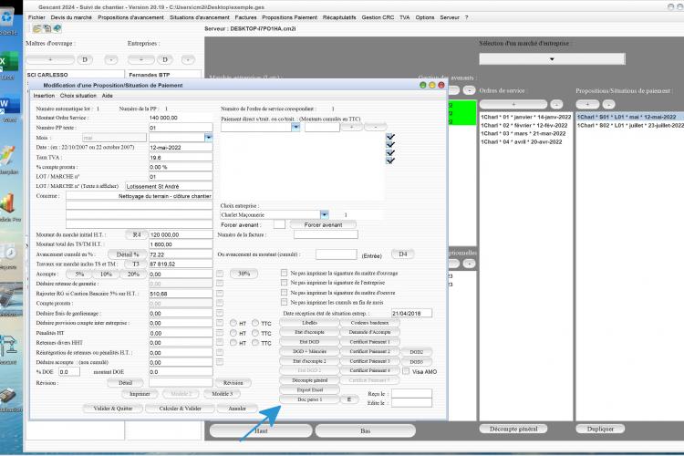Open the Devis du marché menu

pyautogui.click(x=71, y=17)
